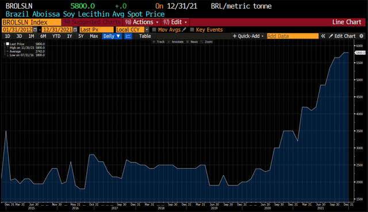Click the Average 2742.0 legend row
Viewport: 368px width, 212px height.
25,51
